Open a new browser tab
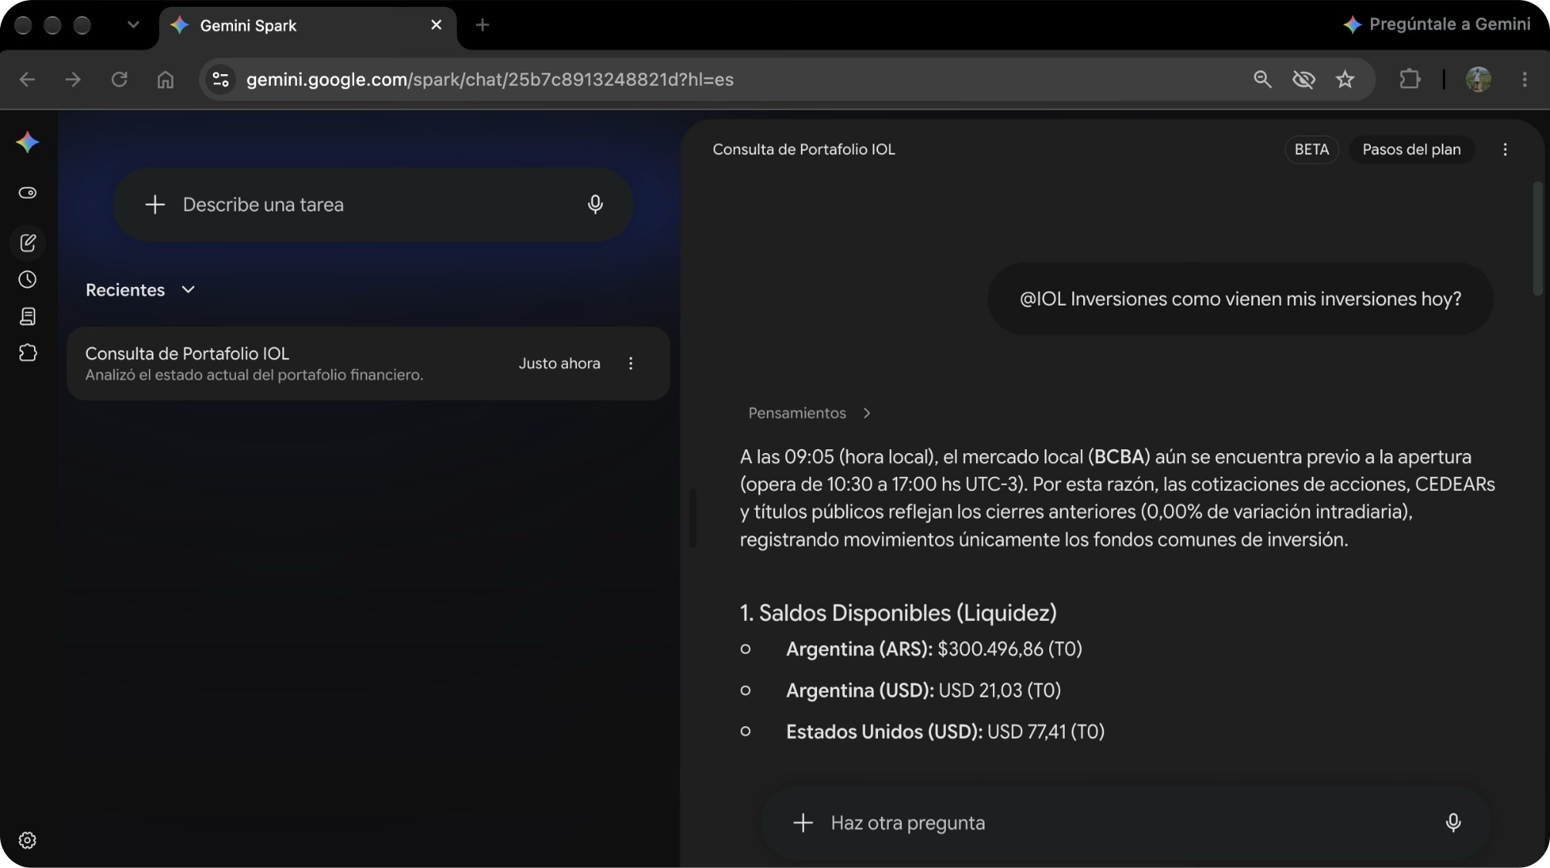This screenshot has height=868, width=1550. click(x=482, y=25)
